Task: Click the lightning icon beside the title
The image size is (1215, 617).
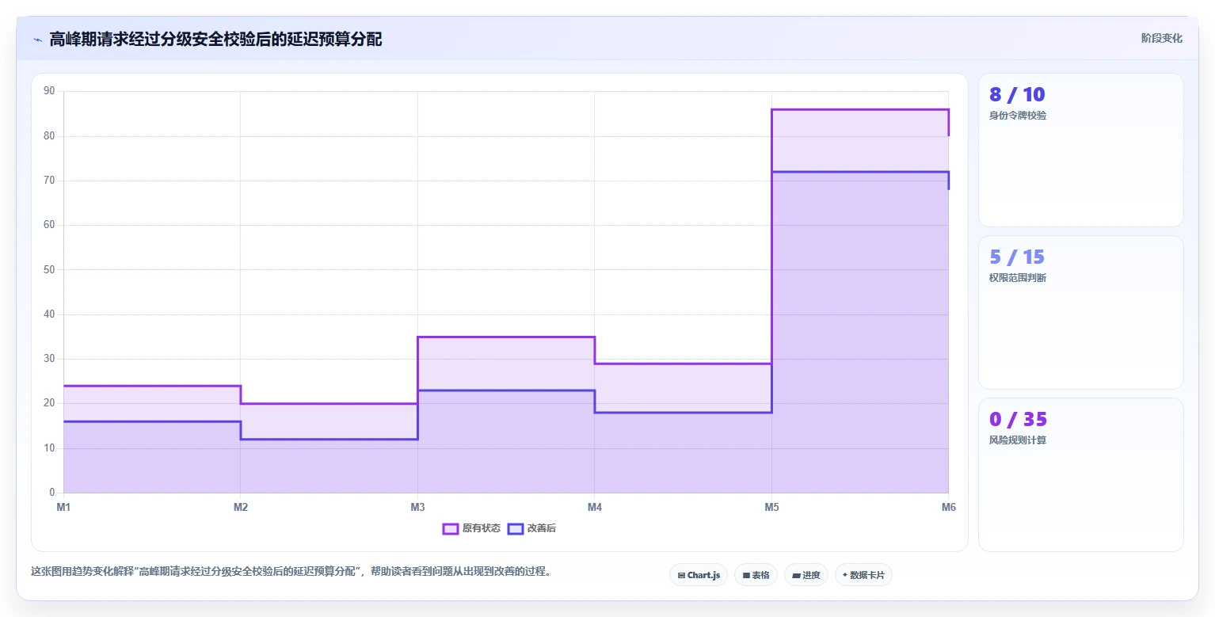Action: (37, 40)
